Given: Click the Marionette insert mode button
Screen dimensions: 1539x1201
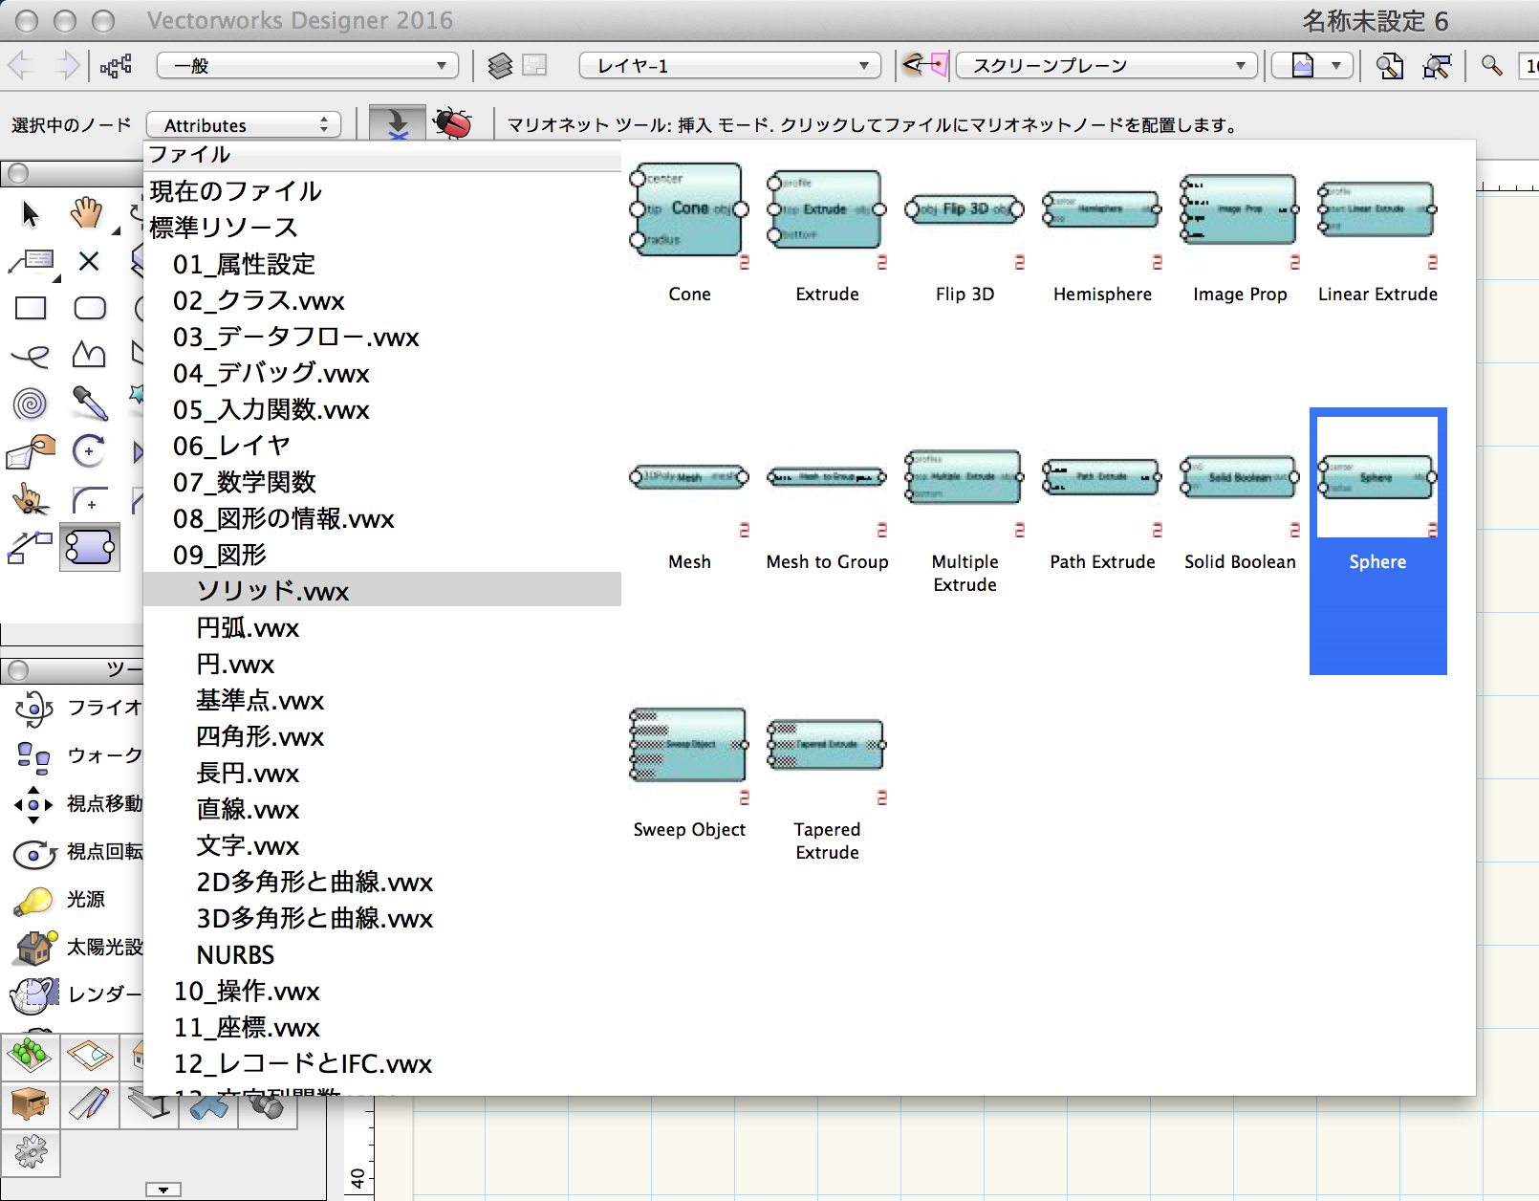Looking at the screenshot, I should point(396,123).
